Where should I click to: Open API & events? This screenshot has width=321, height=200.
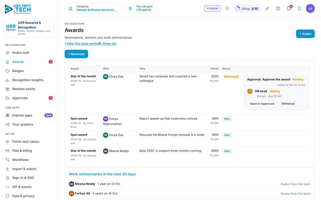pyautogui.click(x=29, y=187)
